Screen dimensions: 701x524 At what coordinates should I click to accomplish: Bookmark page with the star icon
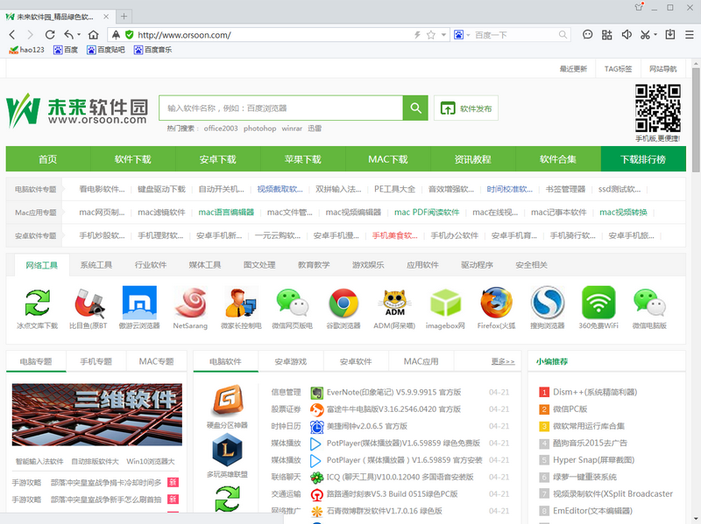[430, 35]
